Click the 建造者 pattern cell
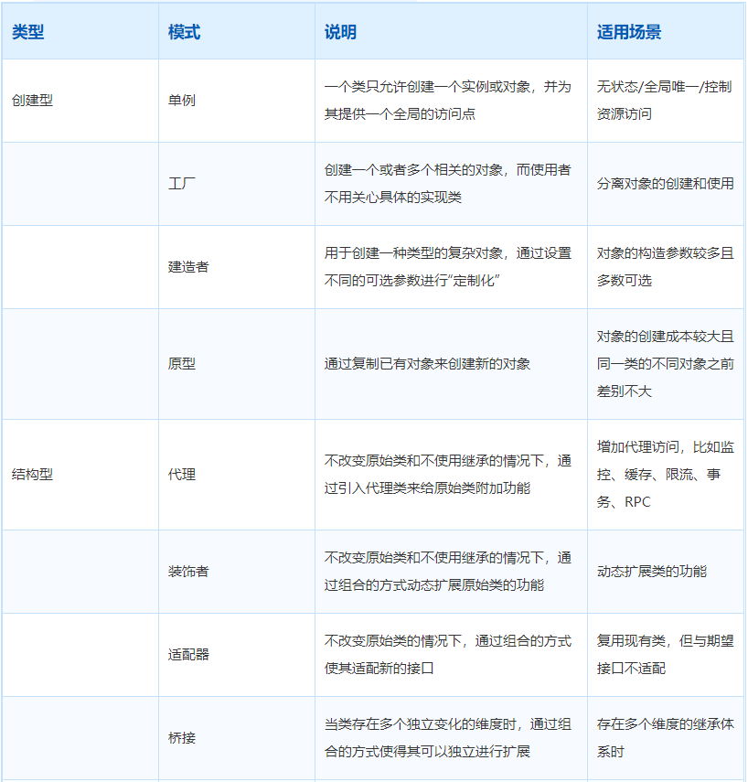Screen dimensions: 748x782 pos(188,267)
